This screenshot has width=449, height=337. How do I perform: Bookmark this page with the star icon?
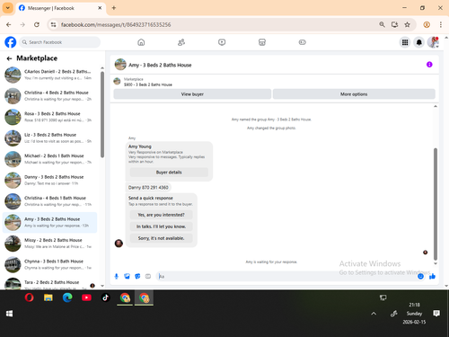407,24
